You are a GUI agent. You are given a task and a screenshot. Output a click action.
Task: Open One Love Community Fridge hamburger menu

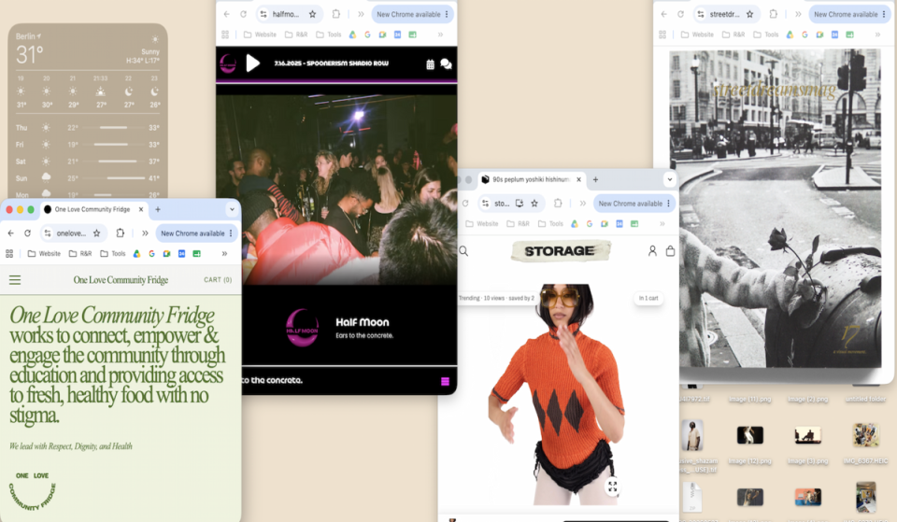[15, 279]
